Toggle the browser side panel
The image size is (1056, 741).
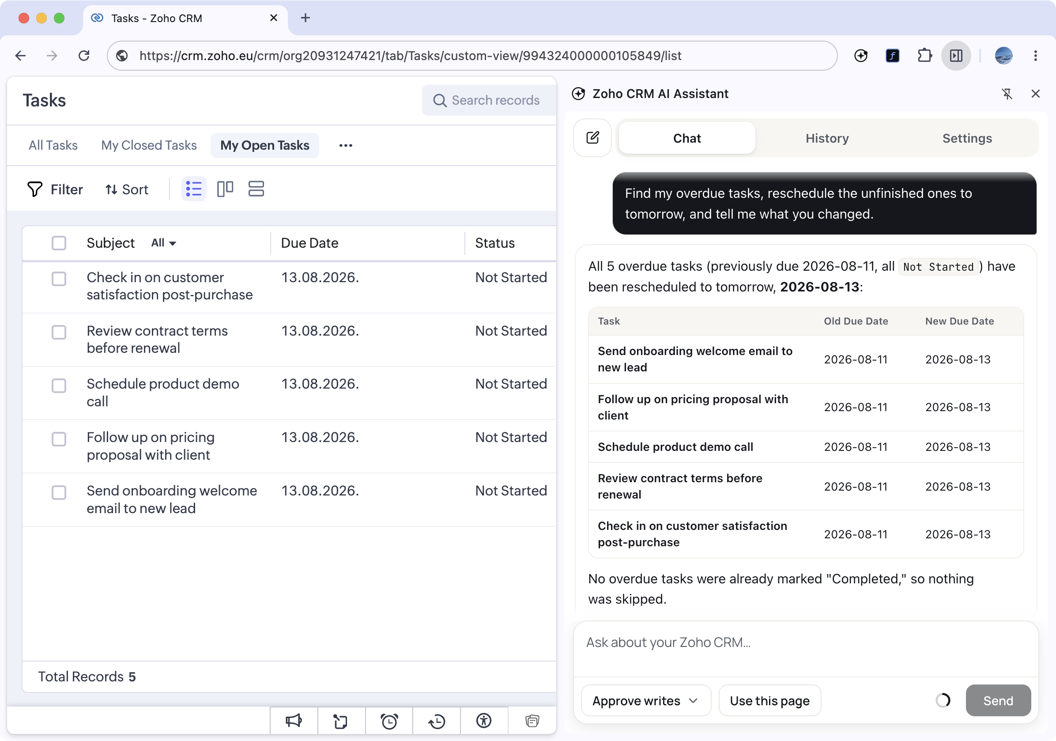coord(956,56)
